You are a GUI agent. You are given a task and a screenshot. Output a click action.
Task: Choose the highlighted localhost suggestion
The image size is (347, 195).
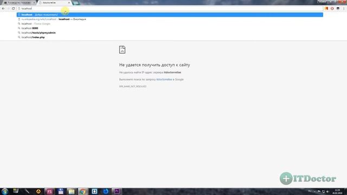tap(170, 15)
